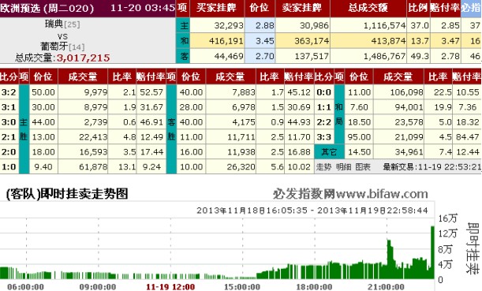This screenshot has height=291, width=482.
Task: Click the 主 home row label
Action: tap(184, 25)
